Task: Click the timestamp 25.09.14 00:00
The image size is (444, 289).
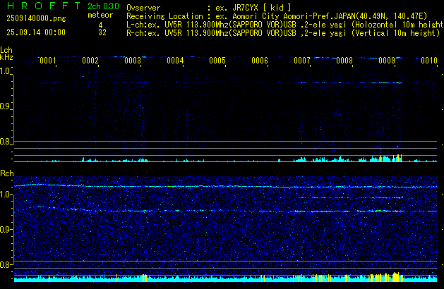Action: (x=36, y=32)
